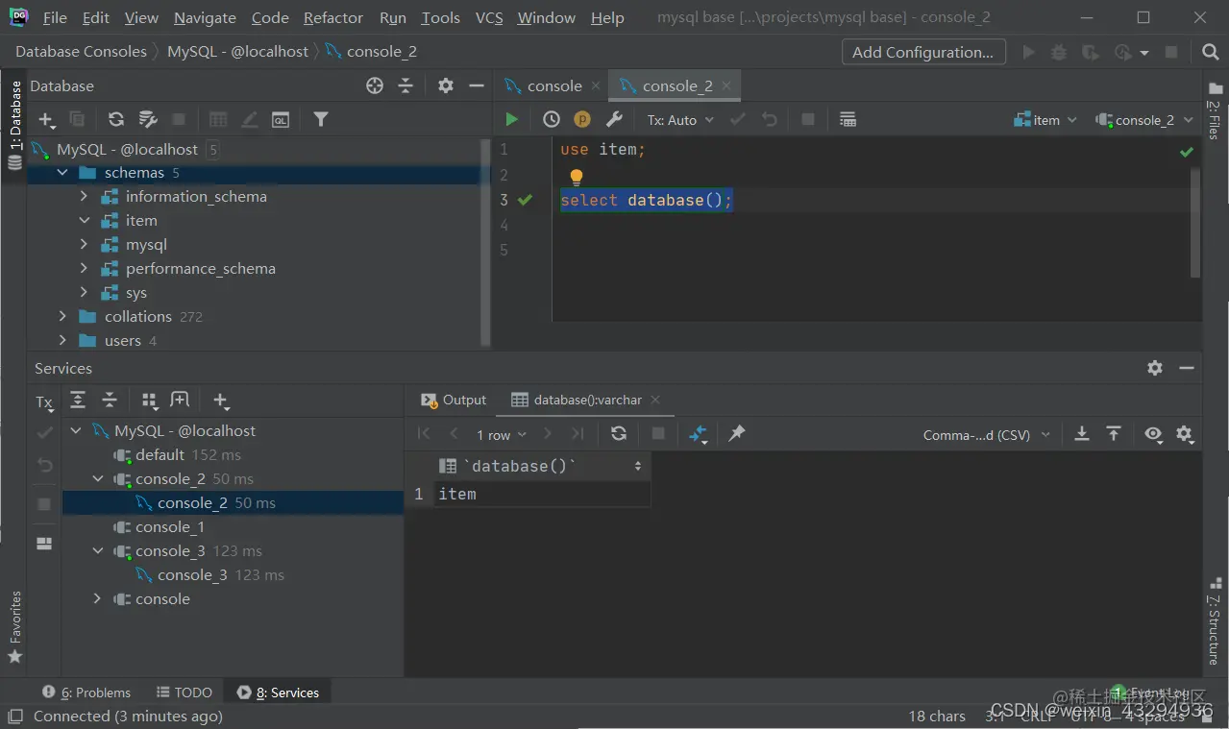Click the filter funnel icon in the Database panel
This screenshot has height=729, width=1229.
(x=321, y=119)
